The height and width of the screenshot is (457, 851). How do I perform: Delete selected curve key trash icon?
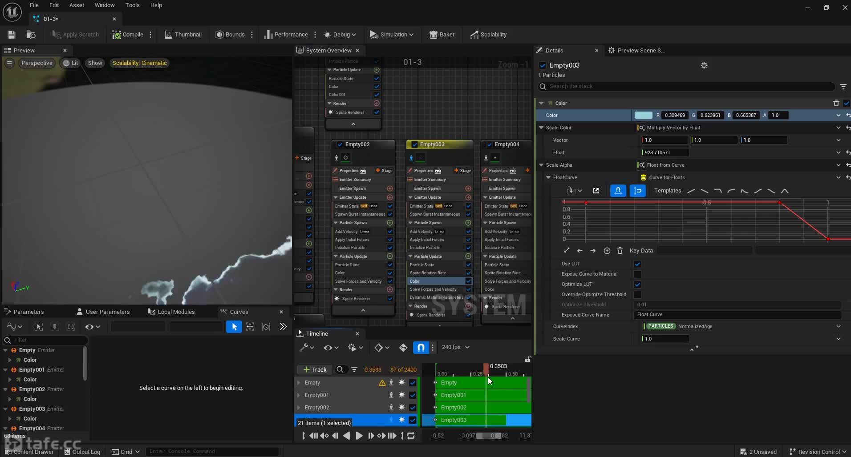point(620,251)
